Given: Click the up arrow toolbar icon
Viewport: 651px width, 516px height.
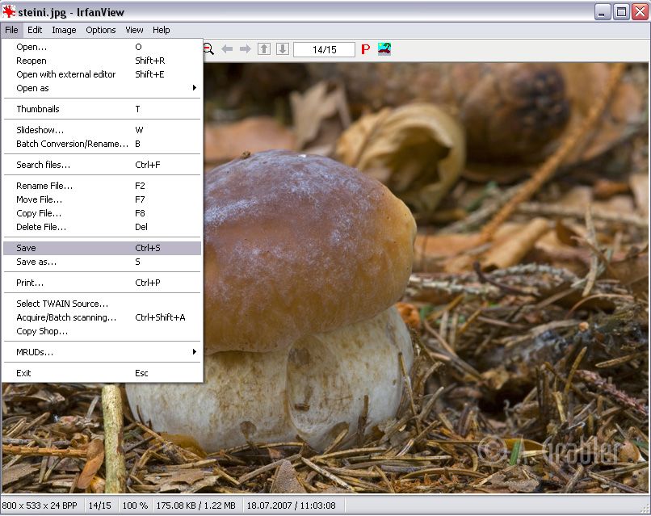Looking at the screenshot, I should 264,49.
